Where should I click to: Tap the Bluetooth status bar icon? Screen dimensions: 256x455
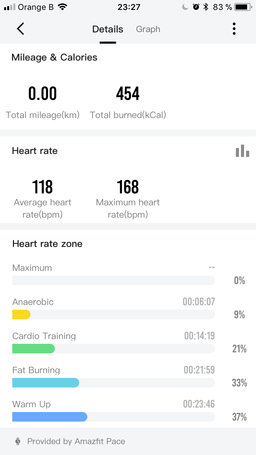[205, 7]
